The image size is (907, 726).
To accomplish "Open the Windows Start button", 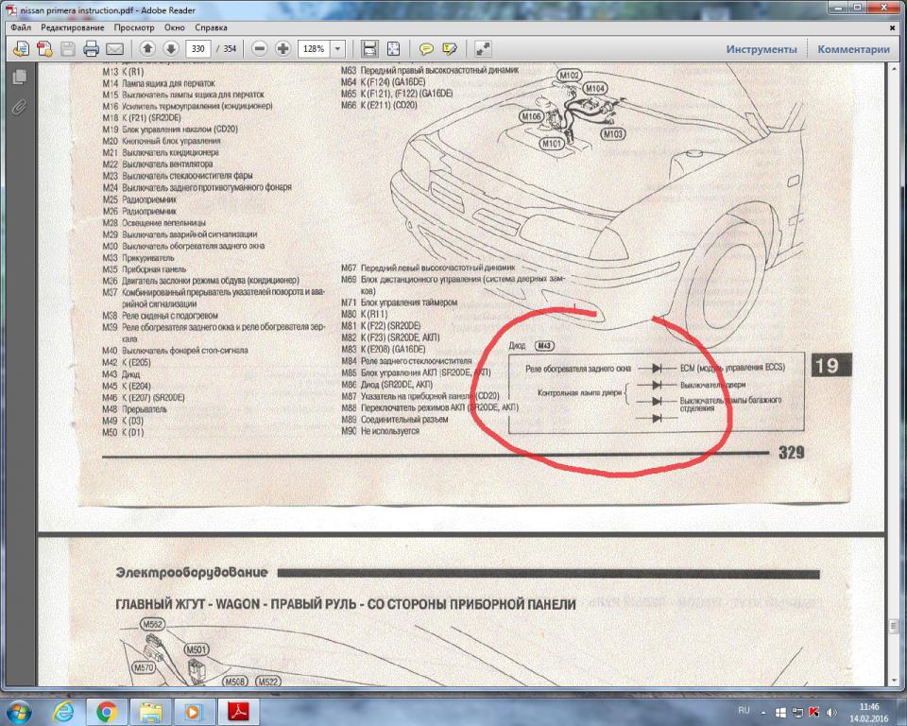I will tap(20, 711).
